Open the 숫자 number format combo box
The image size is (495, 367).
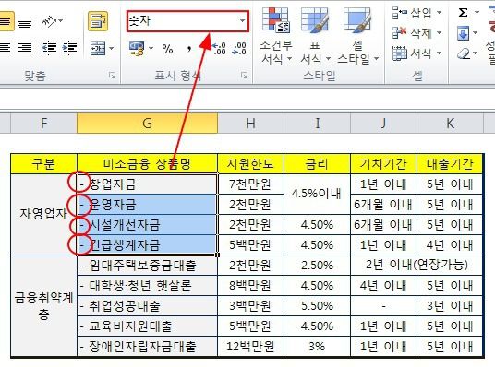click(187, 21)
